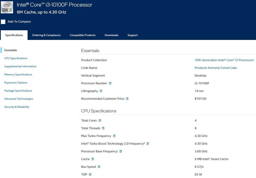The image size is (256, 178).
Task: Open the Compatible Products tab
Action: pyautogui.click(x=83, y=35)
